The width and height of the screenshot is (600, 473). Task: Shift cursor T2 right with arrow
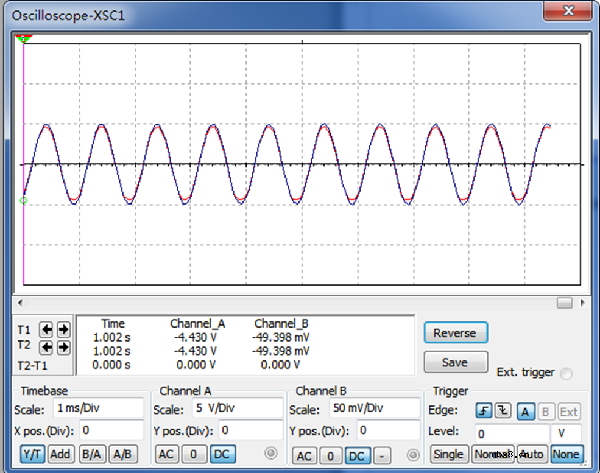[x=63, y=348]
